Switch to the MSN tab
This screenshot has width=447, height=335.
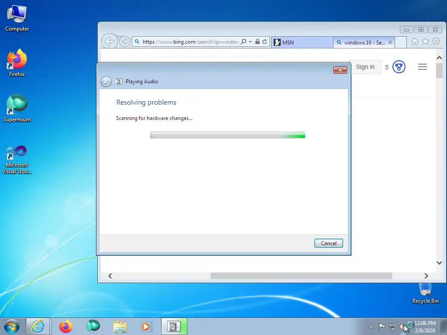pos(302,42)
